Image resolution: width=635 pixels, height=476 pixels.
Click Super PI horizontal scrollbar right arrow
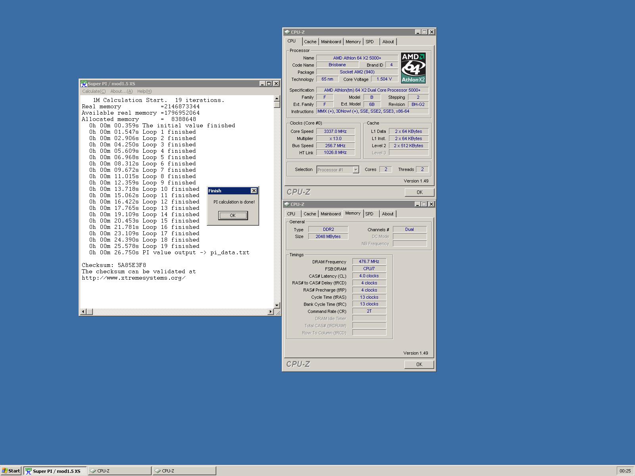271,312
